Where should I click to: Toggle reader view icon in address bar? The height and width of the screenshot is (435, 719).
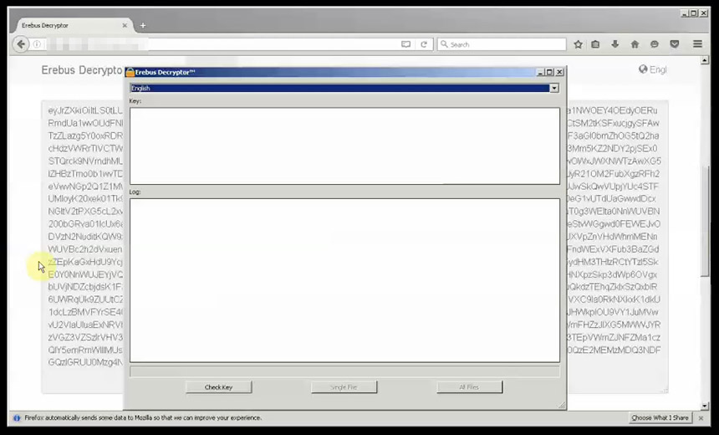coord(405,44)
